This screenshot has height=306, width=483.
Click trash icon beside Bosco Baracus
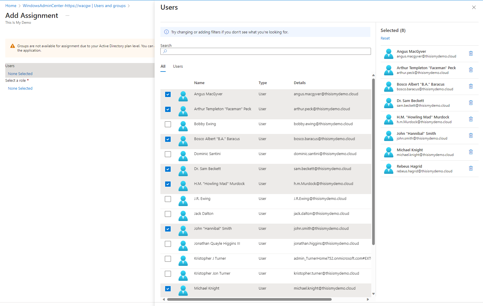(x=471, y=86)
